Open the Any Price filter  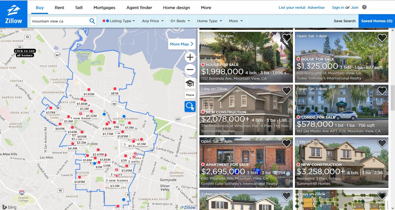153,21
